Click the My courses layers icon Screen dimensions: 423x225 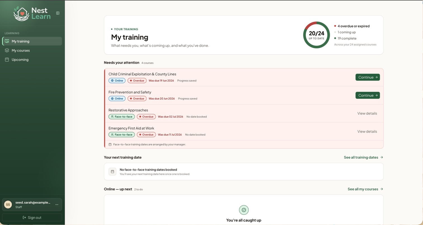pos(7,50)
